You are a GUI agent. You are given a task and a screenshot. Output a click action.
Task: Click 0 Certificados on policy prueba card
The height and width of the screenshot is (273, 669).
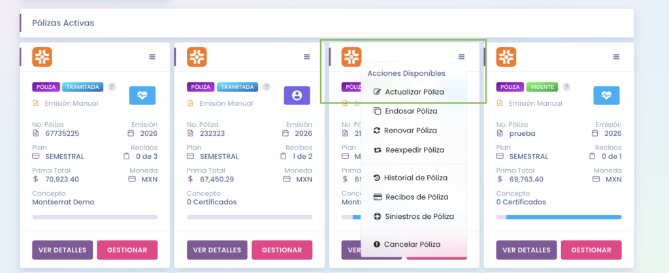(x=521, y=202)
